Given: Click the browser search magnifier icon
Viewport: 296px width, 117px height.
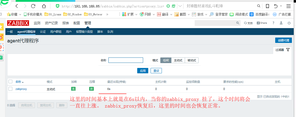Looking at the screenshot, I should point(259,6).
